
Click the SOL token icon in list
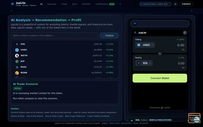tap(17, 44)
